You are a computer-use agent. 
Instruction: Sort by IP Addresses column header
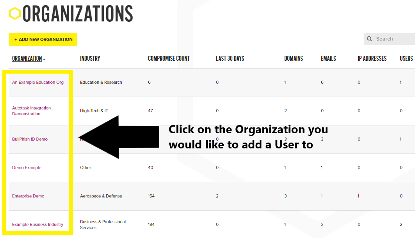372,58
